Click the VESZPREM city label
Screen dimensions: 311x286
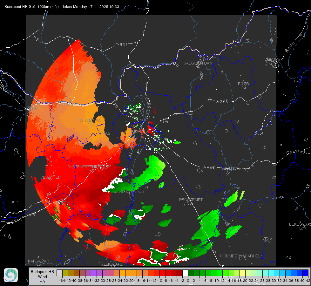click(51, 177)
